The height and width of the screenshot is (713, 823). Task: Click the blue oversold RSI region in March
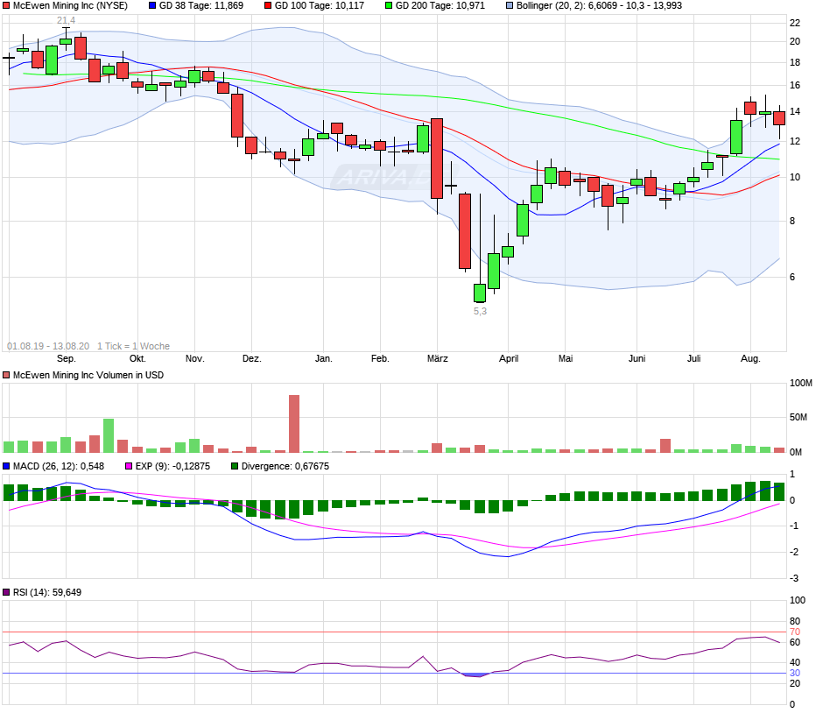(x=475, y=675)
